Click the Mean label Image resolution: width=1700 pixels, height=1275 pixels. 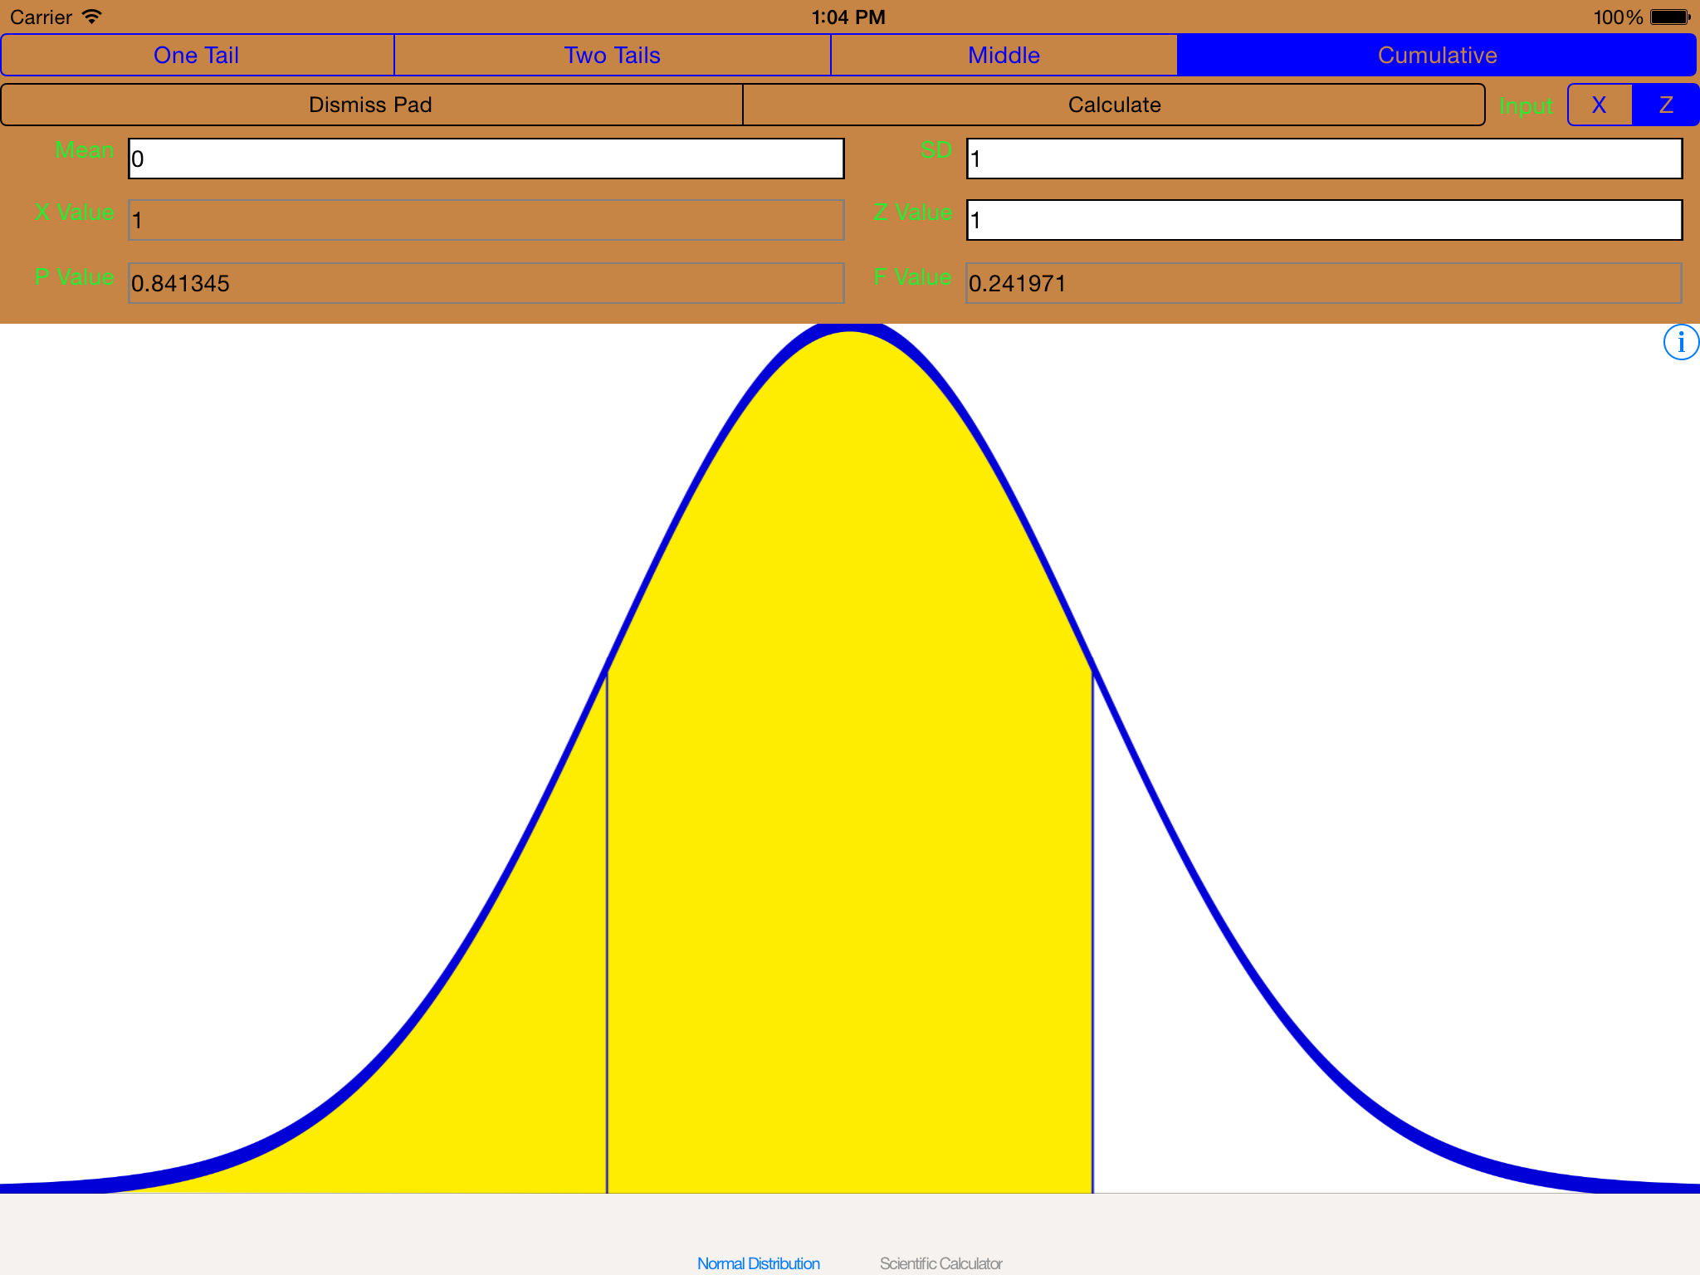pos(84,150)
